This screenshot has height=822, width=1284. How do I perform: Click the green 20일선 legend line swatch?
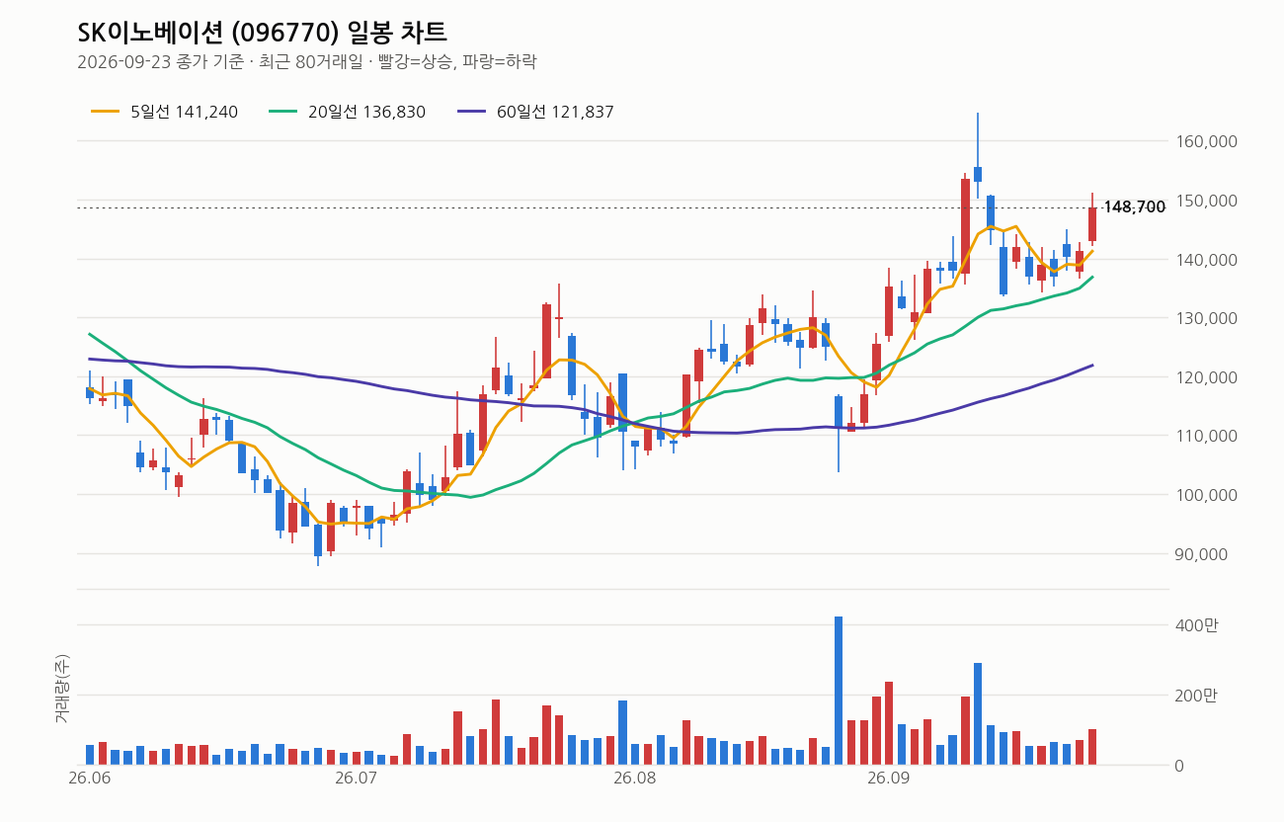(283, 112)
